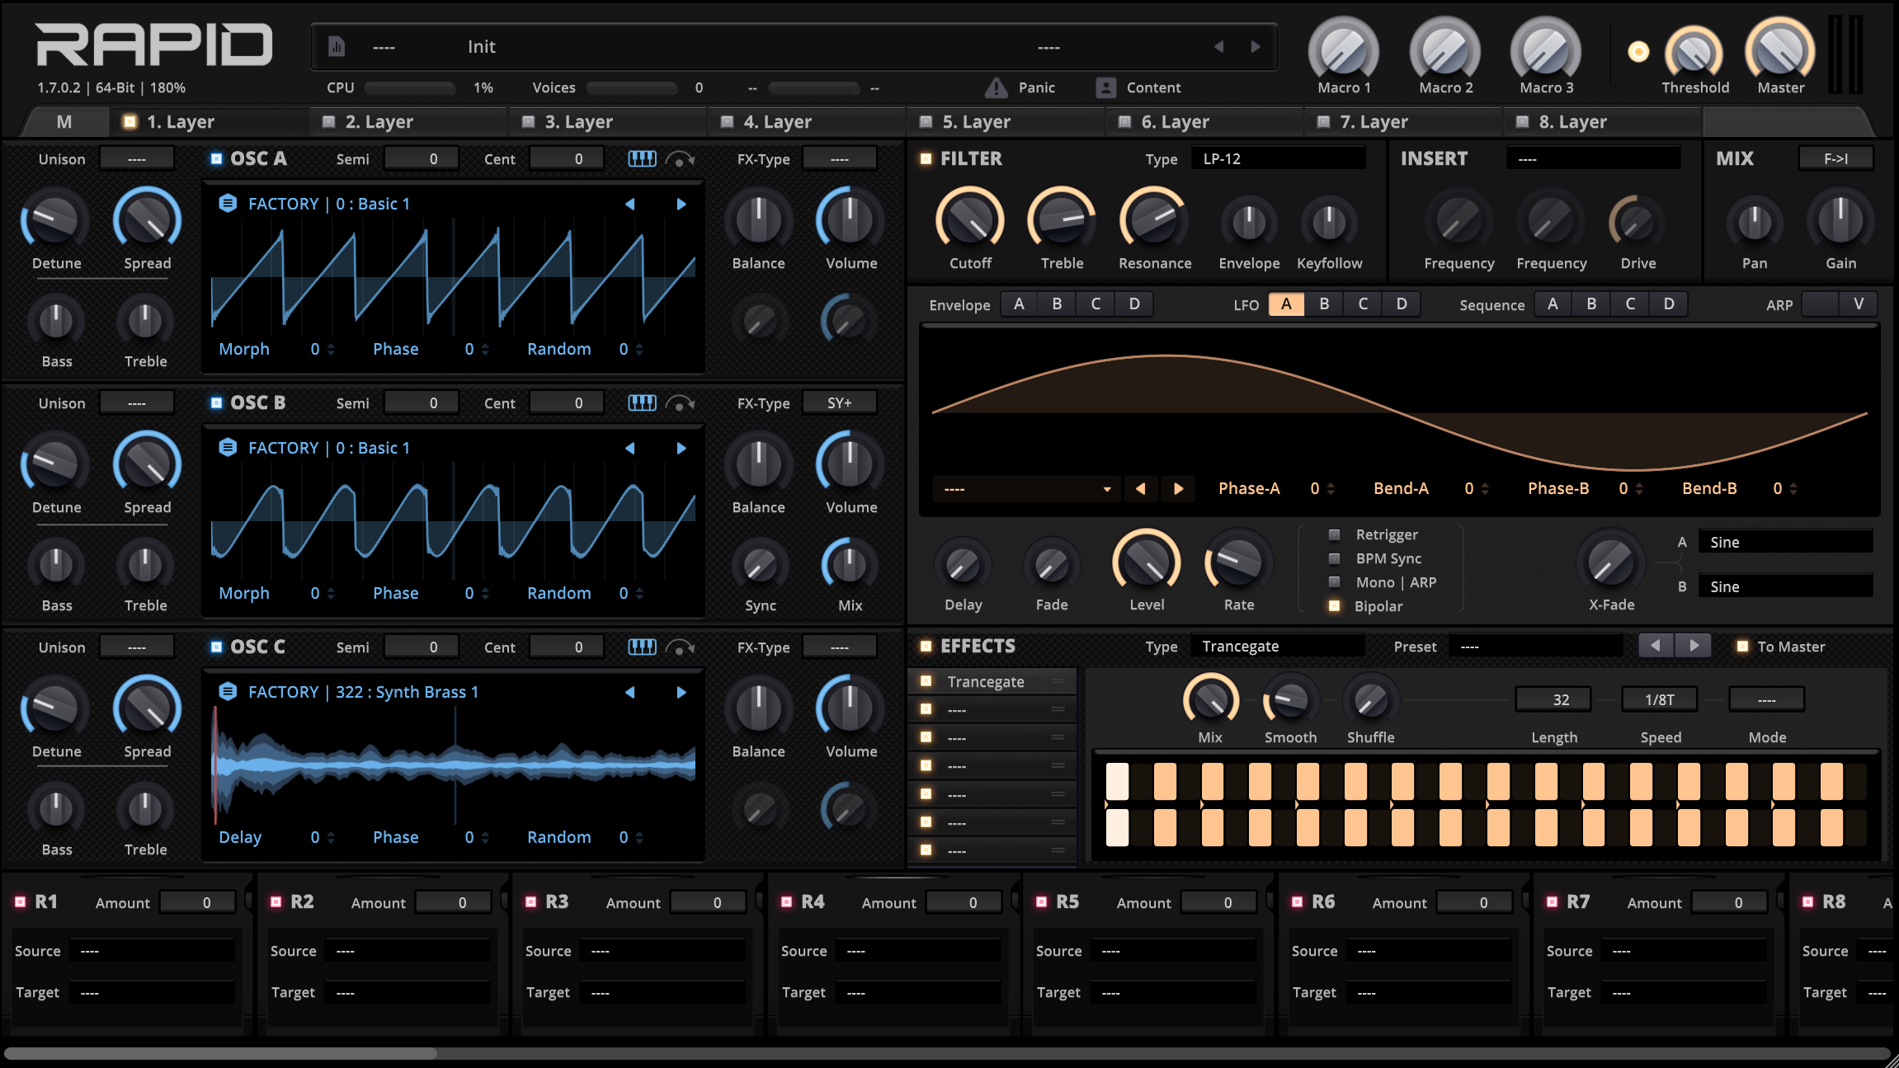Image resolution: width=1899 pixels, height=1068 pixels.
Task: Select Sequence D tab
Action: (1669, 303)
